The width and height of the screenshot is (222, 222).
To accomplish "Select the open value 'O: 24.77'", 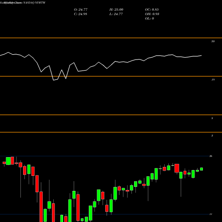I will pos(81,9).
